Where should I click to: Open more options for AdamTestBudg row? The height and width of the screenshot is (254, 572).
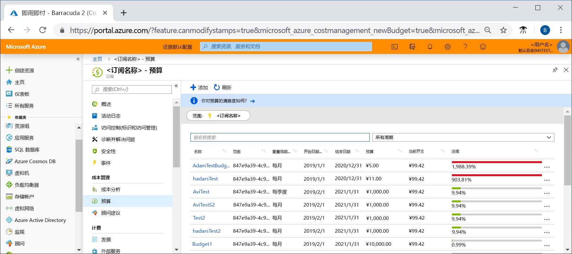(547, 167)
